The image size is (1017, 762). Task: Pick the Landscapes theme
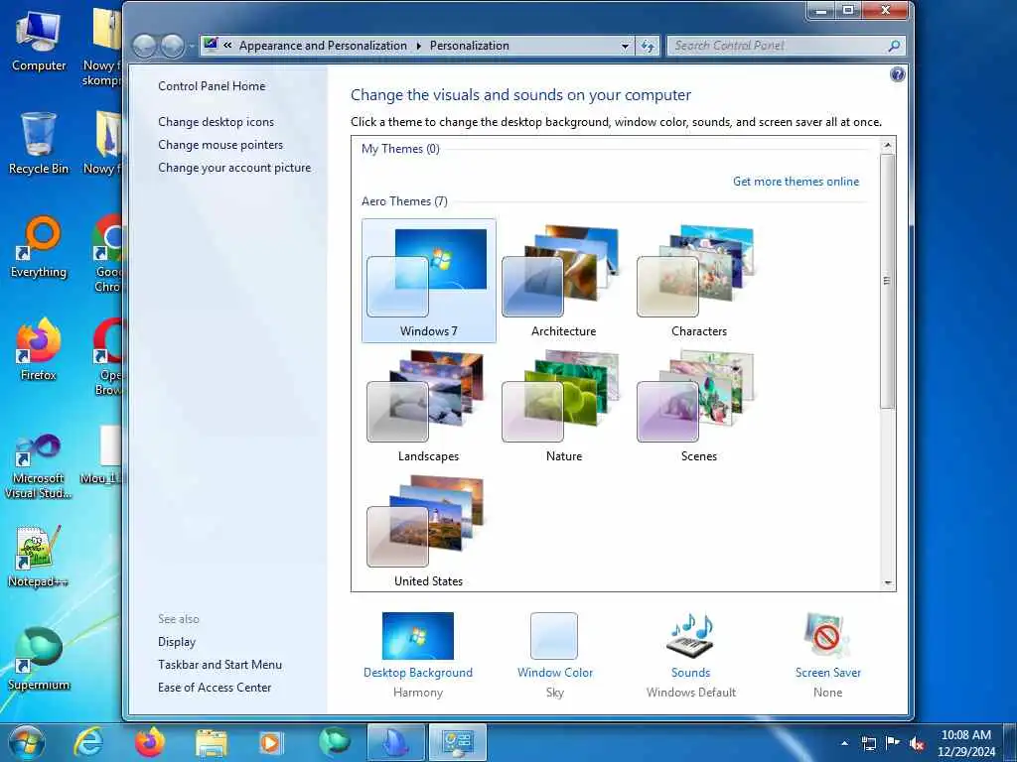click(x=429, y=406)
